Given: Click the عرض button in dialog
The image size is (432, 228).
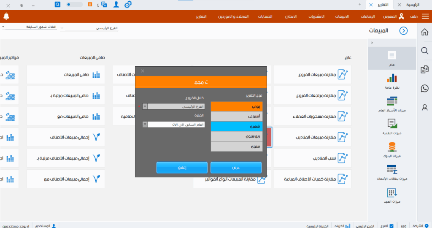Looking at the screenshot, I should click(x=236, y=168).
